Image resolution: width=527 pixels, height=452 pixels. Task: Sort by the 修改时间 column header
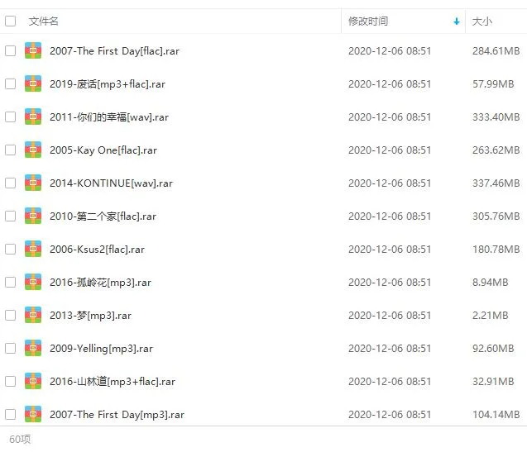(x=368, y=21)
